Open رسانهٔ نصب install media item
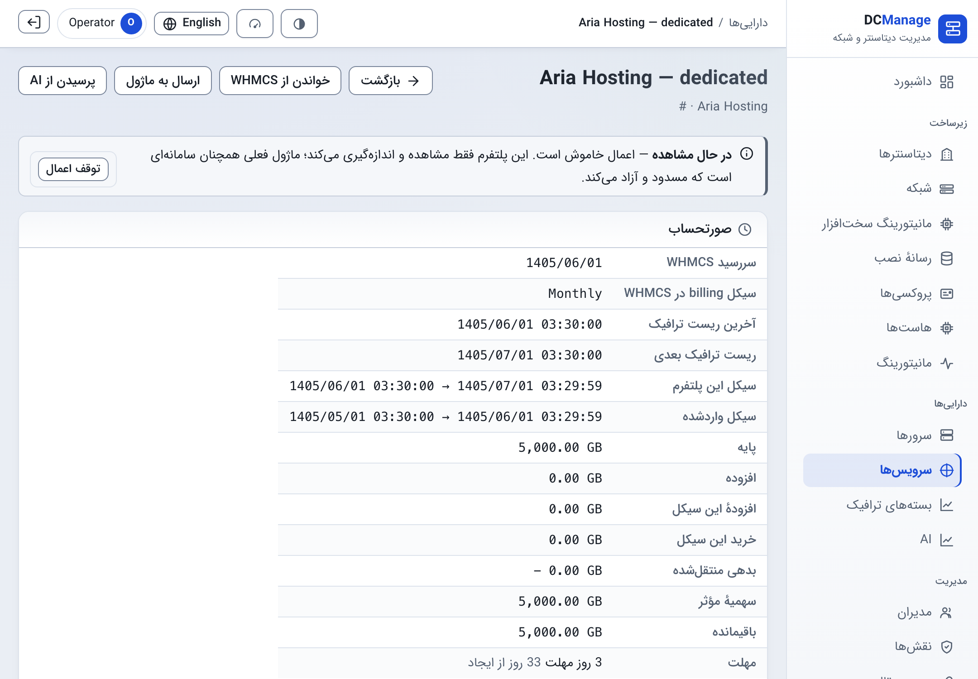 click(882, 258)
